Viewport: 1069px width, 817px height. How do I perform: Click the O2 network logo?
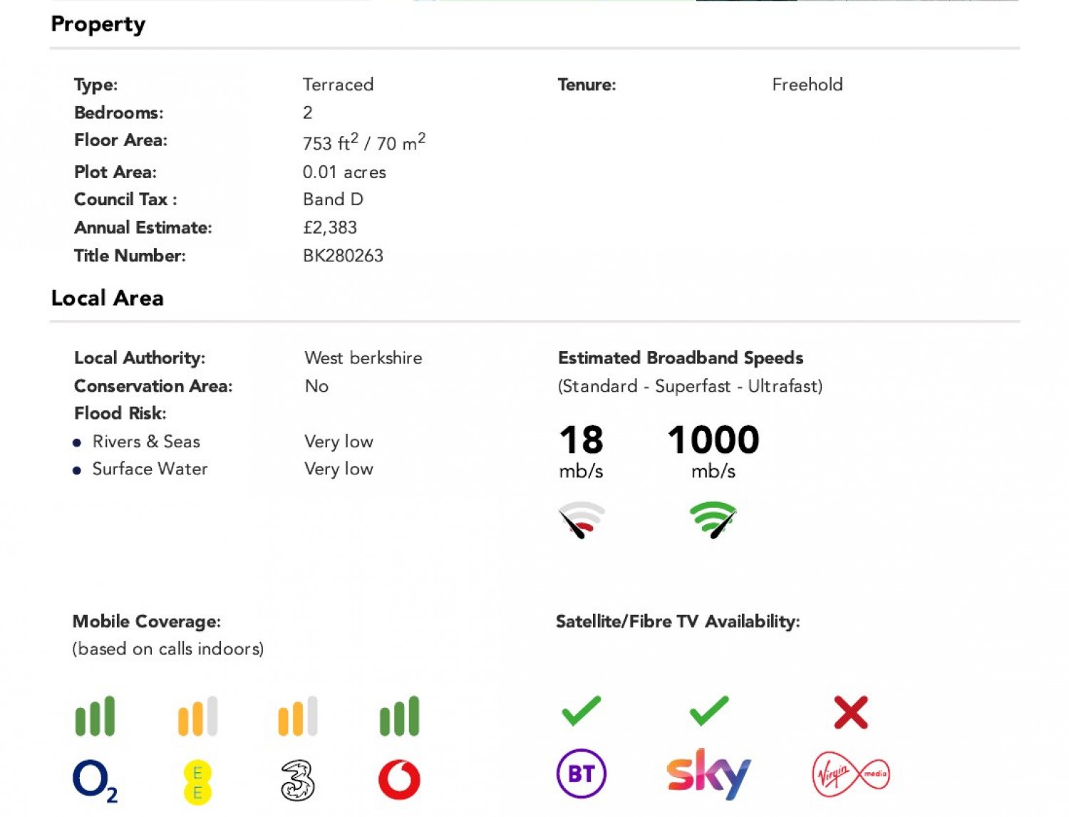[x=94, y=780]
